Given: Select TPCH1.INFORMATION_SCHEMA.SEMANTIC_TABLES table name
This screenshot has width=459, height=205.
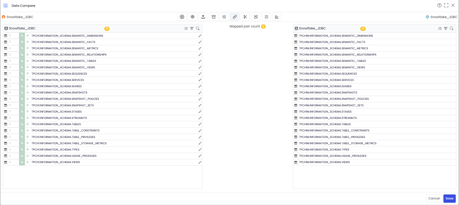Looking at the screenshot, I should (x=64, y=61).
